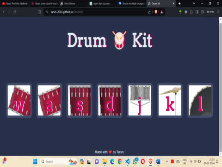Open Brave Wallet icon
The height and width of the screenshot is (167, 222).
tap(203, 12)
